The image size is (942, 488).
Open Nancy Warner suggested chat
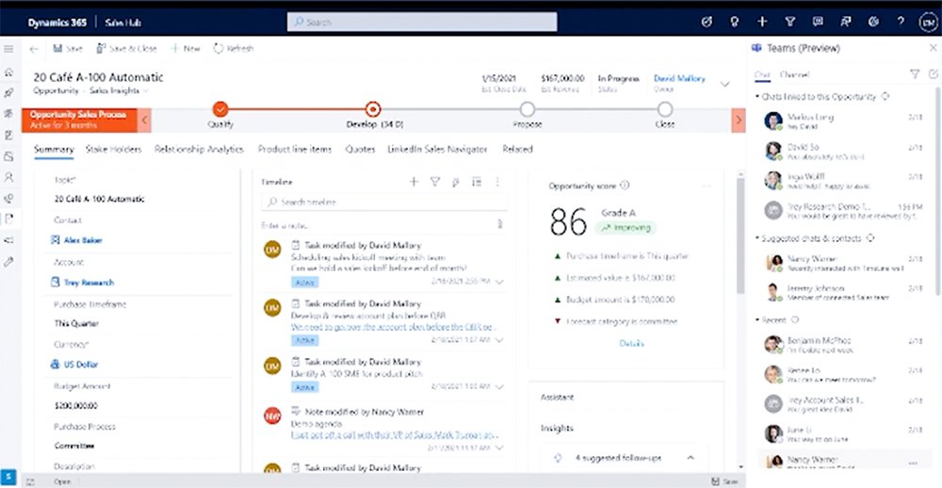click(x=843, y=263)
